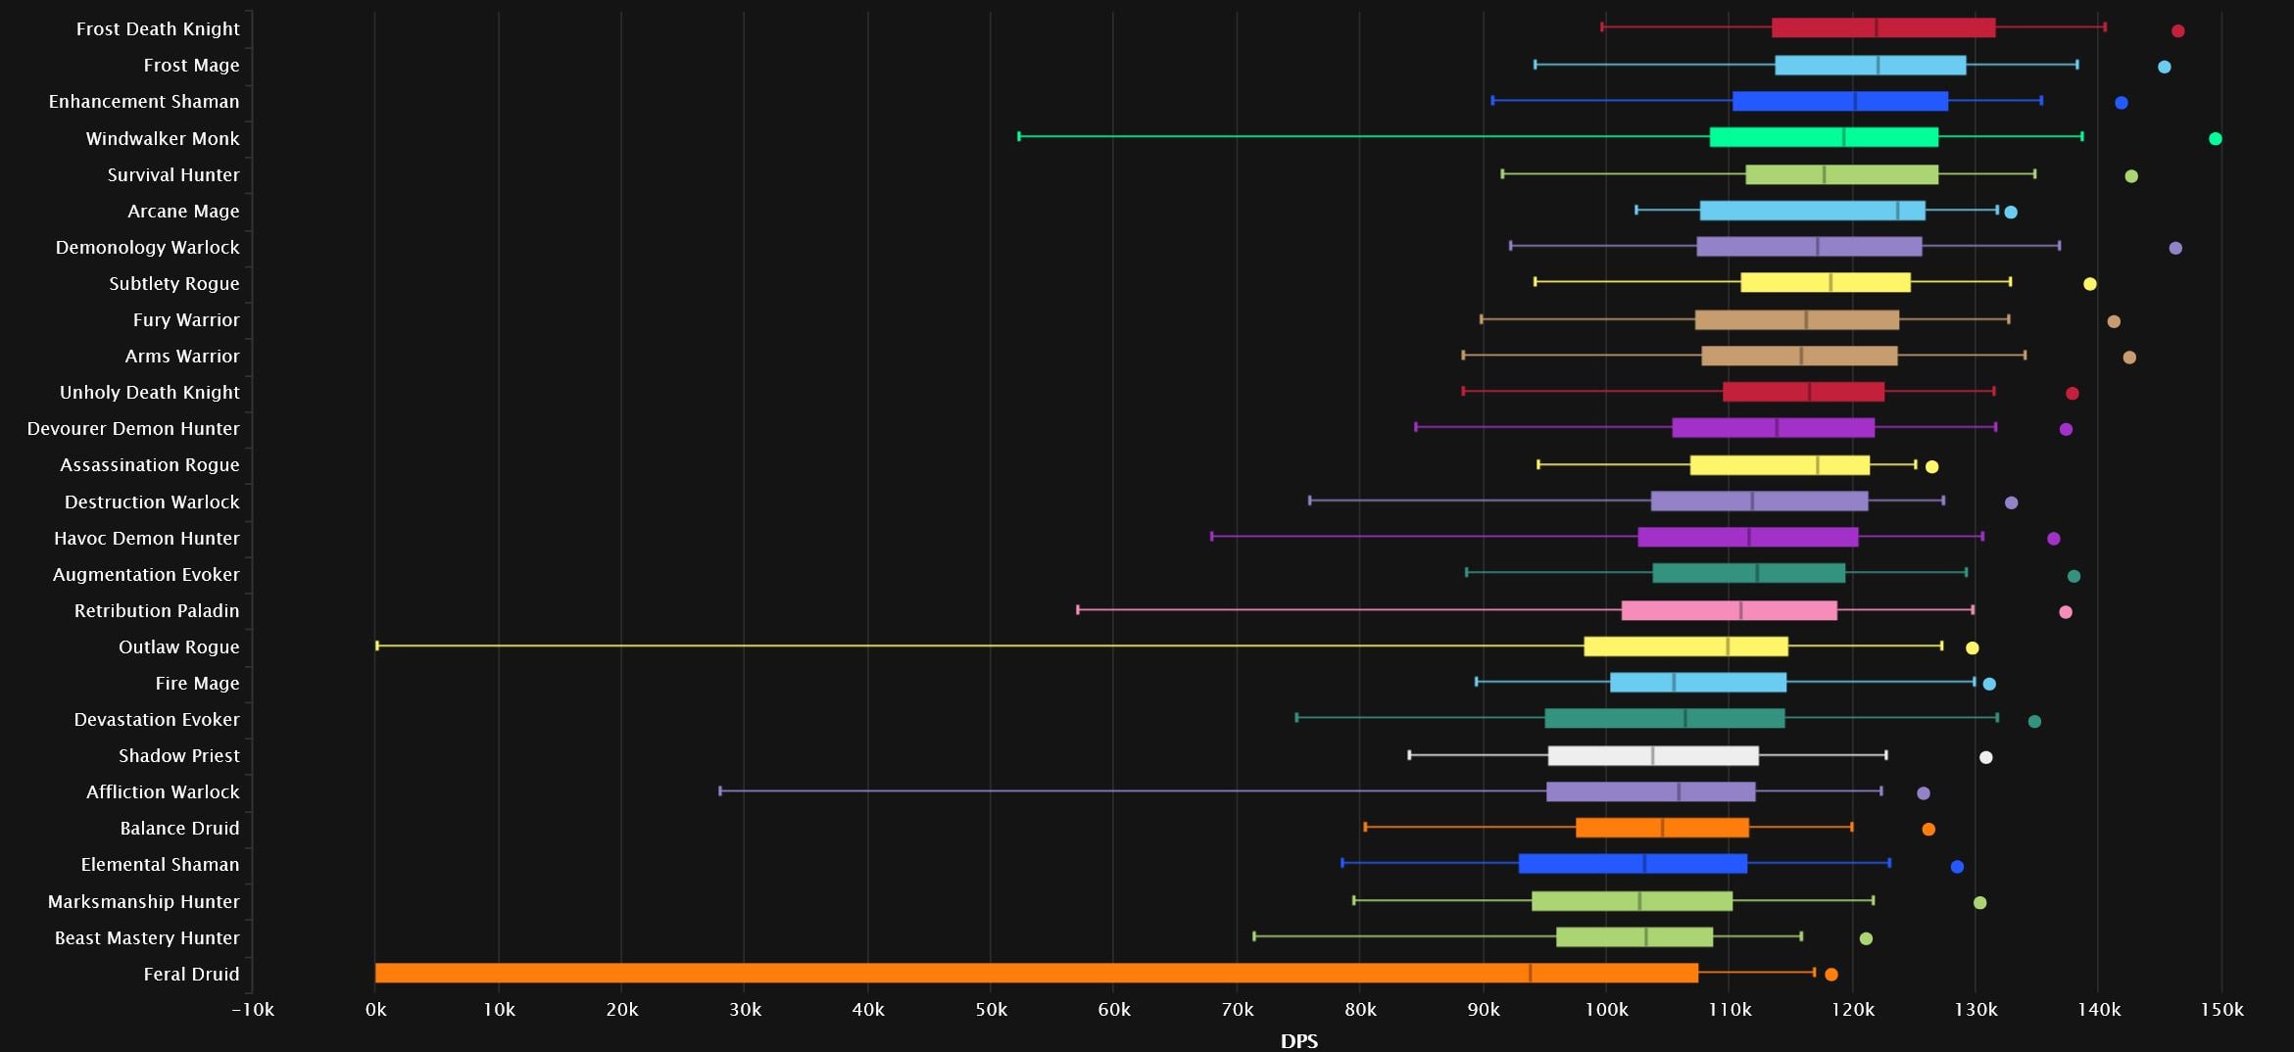
Task: Click the Enhancement Shaman blue outlier dot
Action: (2121, 103)
